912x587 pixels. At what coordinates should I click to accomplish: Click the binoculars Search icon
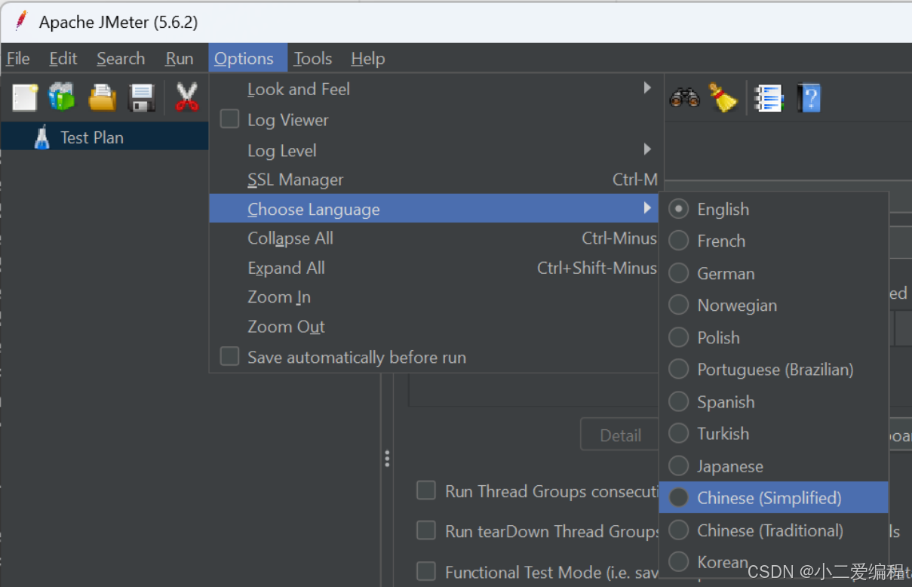[x=684, y=97]
